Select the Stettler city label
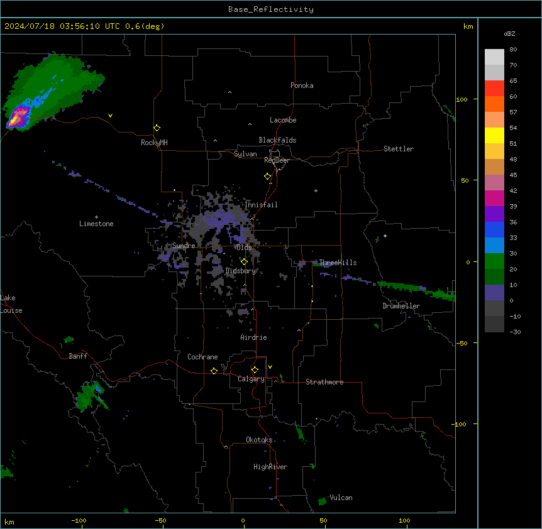Image resolution: width=542 pixels, height=529 pixels. pos(399,149)
